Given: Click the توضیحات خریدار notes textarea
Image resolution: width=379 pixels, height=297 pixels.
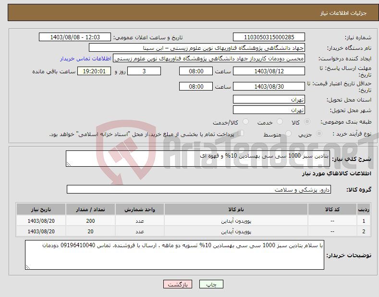Looking at the screenshot, I should (x=174, y=255).
